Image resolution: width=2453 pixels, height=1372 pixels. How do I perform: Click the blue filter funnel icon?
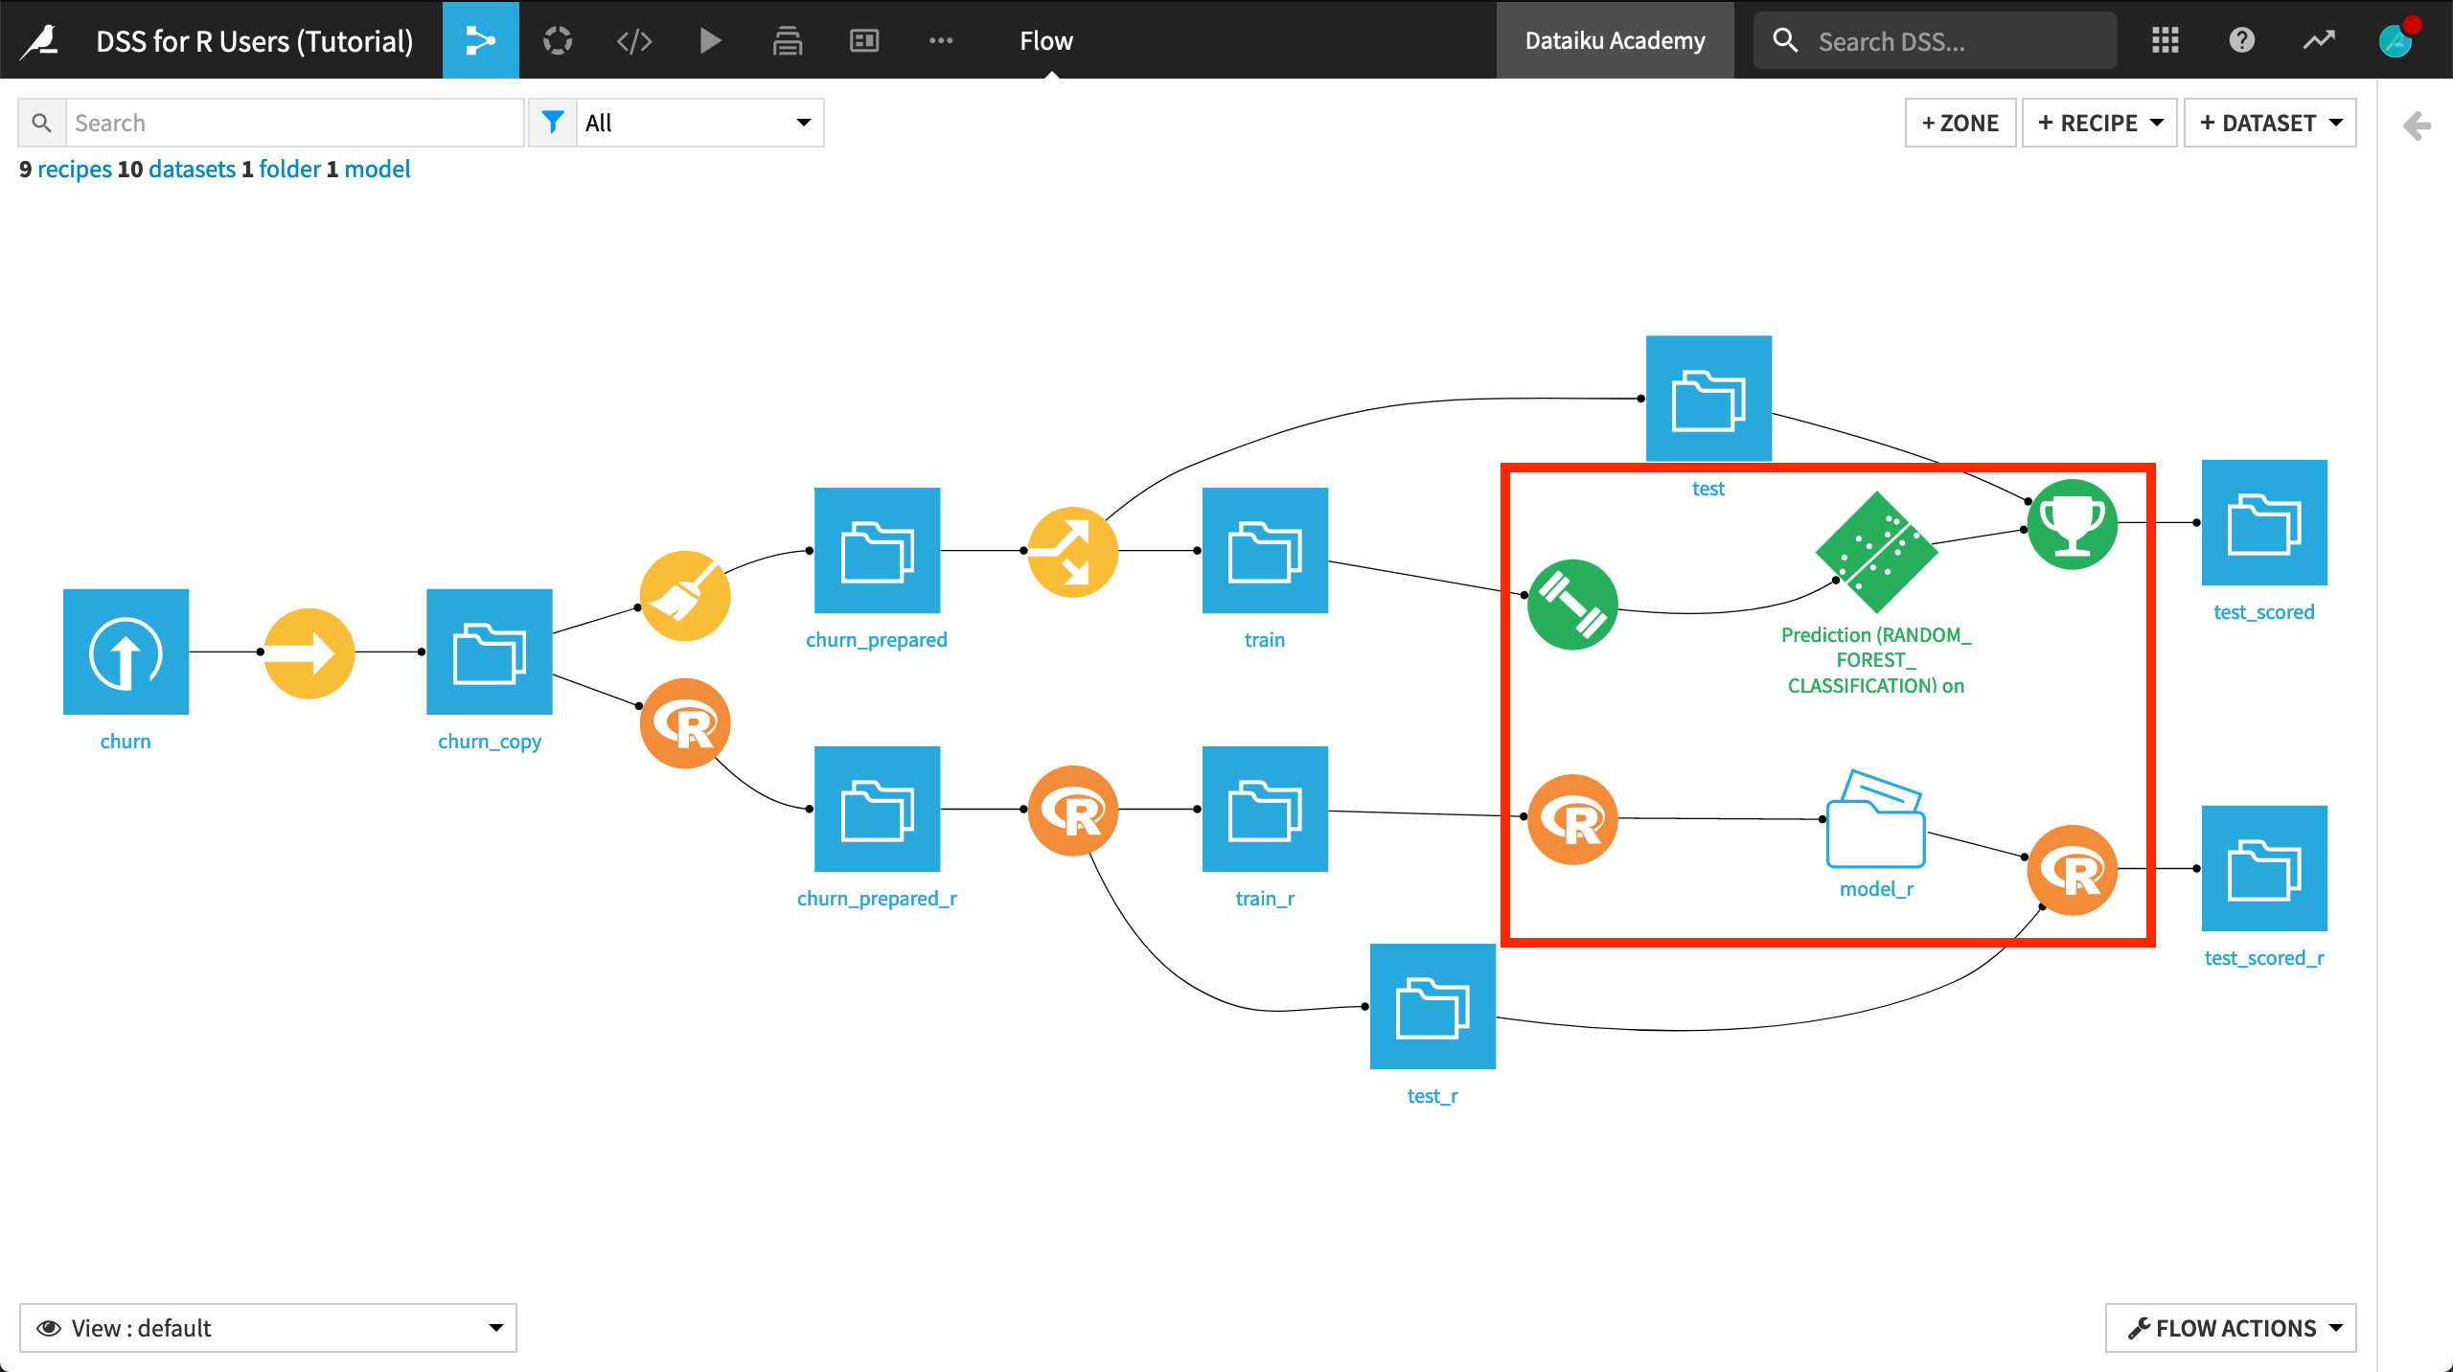[553, 123]
